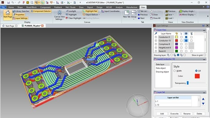Click the Lowlight tool

point(71,11)
